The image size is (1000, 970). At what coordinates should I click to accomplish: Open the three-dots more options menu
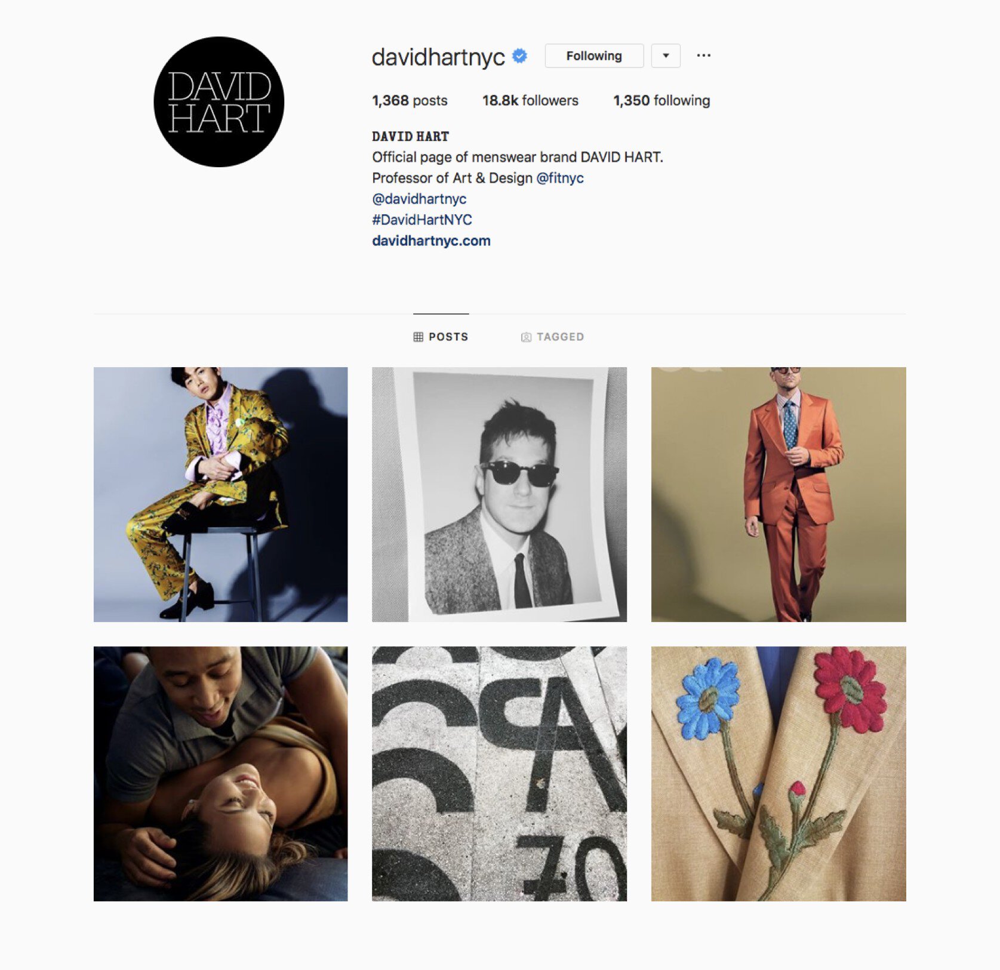[703, 56]
